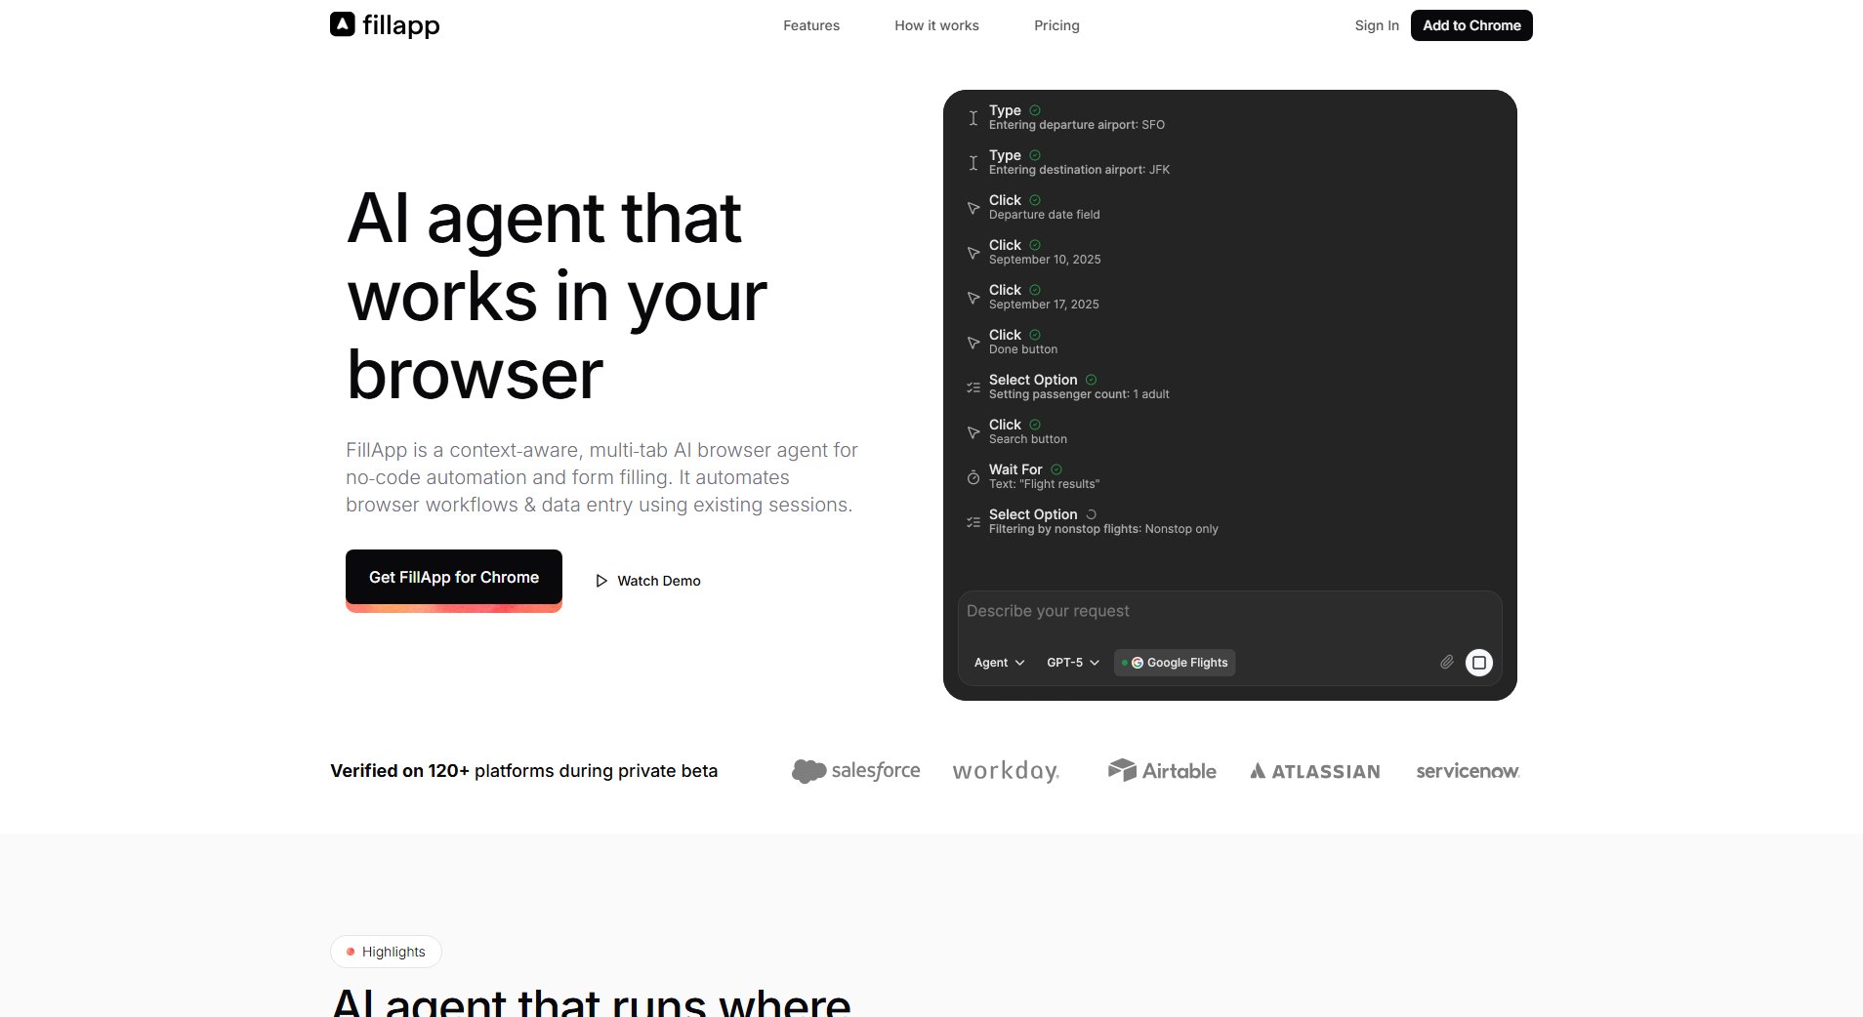The height and width of the screenshot is (1017, 1863).
Task: Click the paperclip attachment icon
Action: [1446, 662]
